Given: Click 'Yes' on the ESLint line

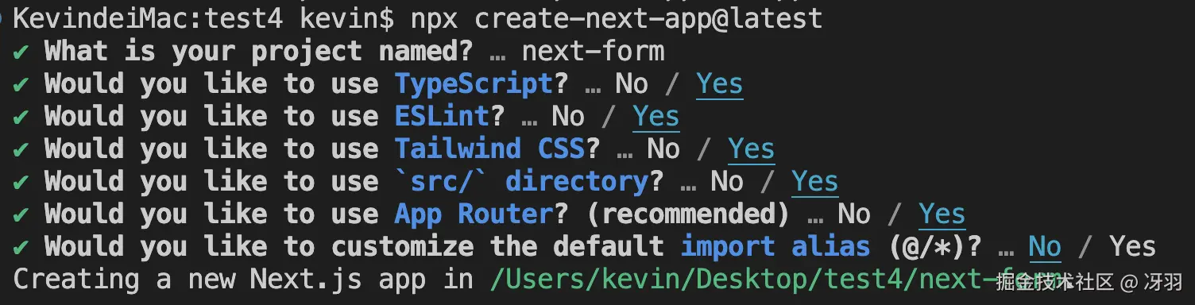Looking at the screenshot, I should tap(656, 116).
